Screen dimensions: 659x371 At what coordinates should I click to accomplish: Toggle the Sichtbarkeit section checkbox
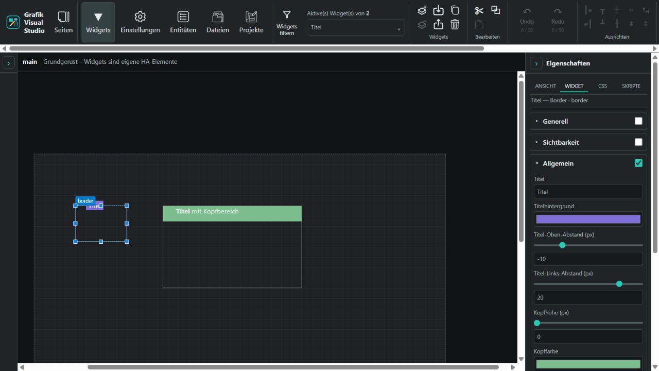coord(638,142)
